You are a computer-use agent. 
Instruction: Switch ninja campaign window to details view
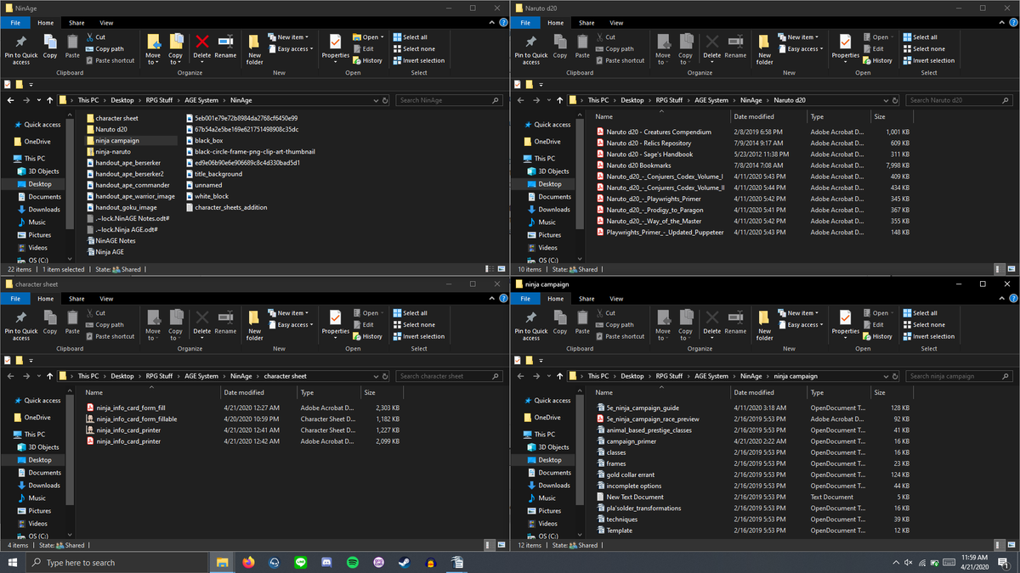[x=1000, y=545]
